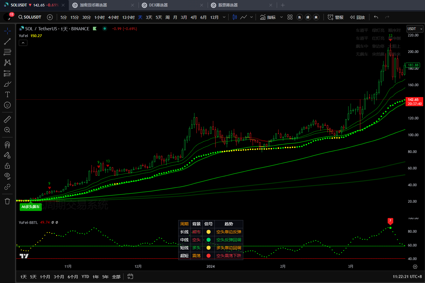Image resolution: width=425 pixels, height=283 pixels.
Task: Switch to 1小时 timeframe
Action: tap(99, 17)
